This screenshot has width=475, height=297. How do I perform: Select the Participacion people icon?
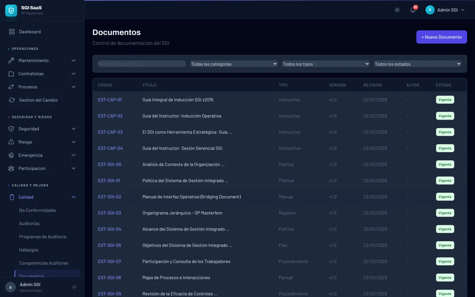point(11,168)
